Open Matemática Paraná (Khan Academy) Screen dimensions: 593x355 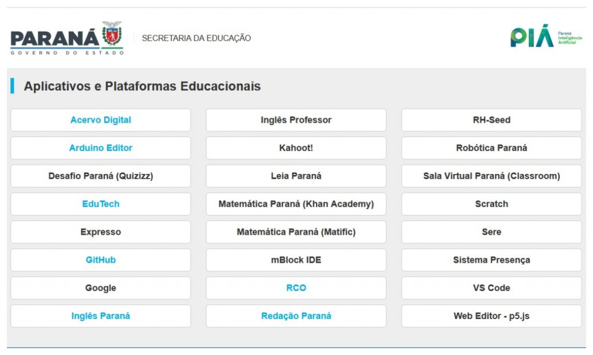click(296, 204)
